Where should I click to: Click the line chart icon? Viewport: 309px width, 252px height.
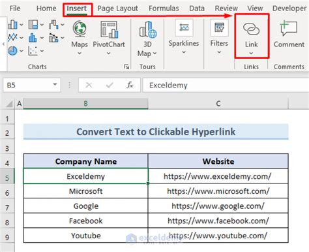[12, 38]
